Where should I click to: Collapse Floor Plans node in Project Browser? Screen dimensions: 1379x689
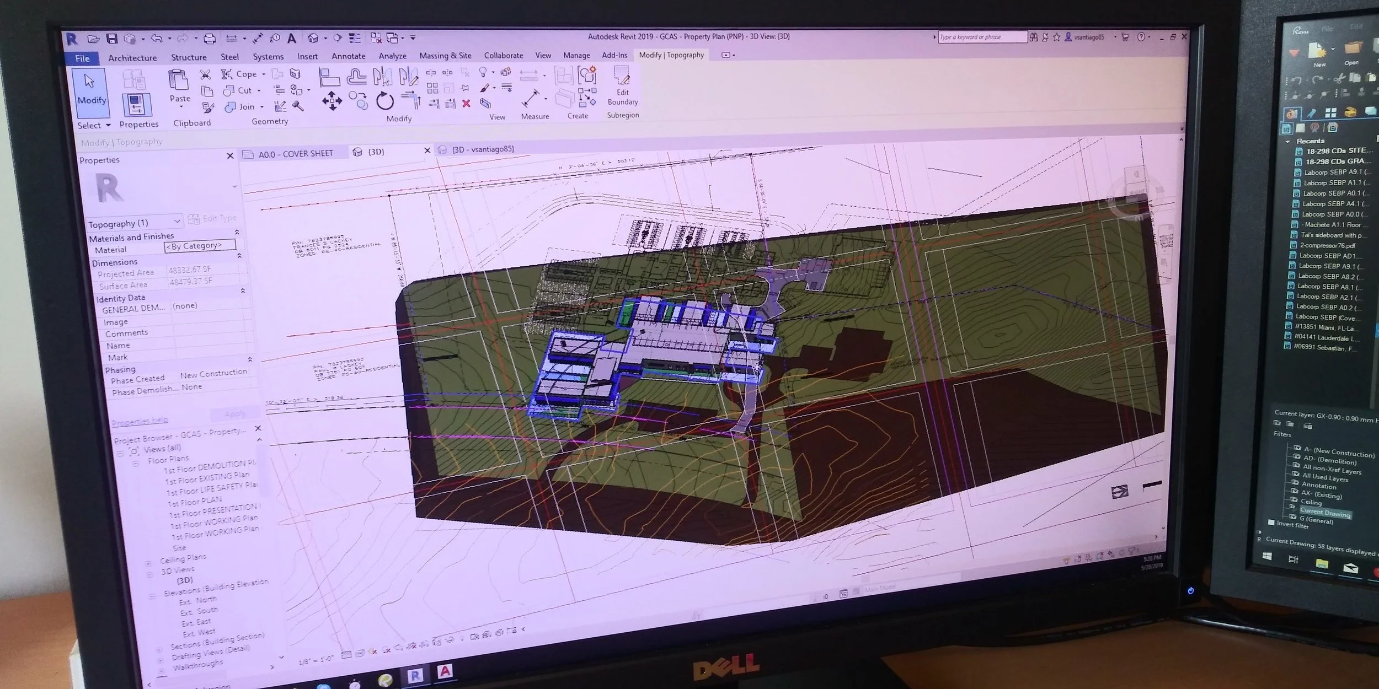(135, 464)
